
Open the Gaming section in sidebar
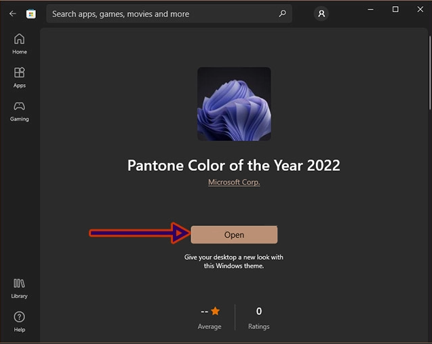19,112
